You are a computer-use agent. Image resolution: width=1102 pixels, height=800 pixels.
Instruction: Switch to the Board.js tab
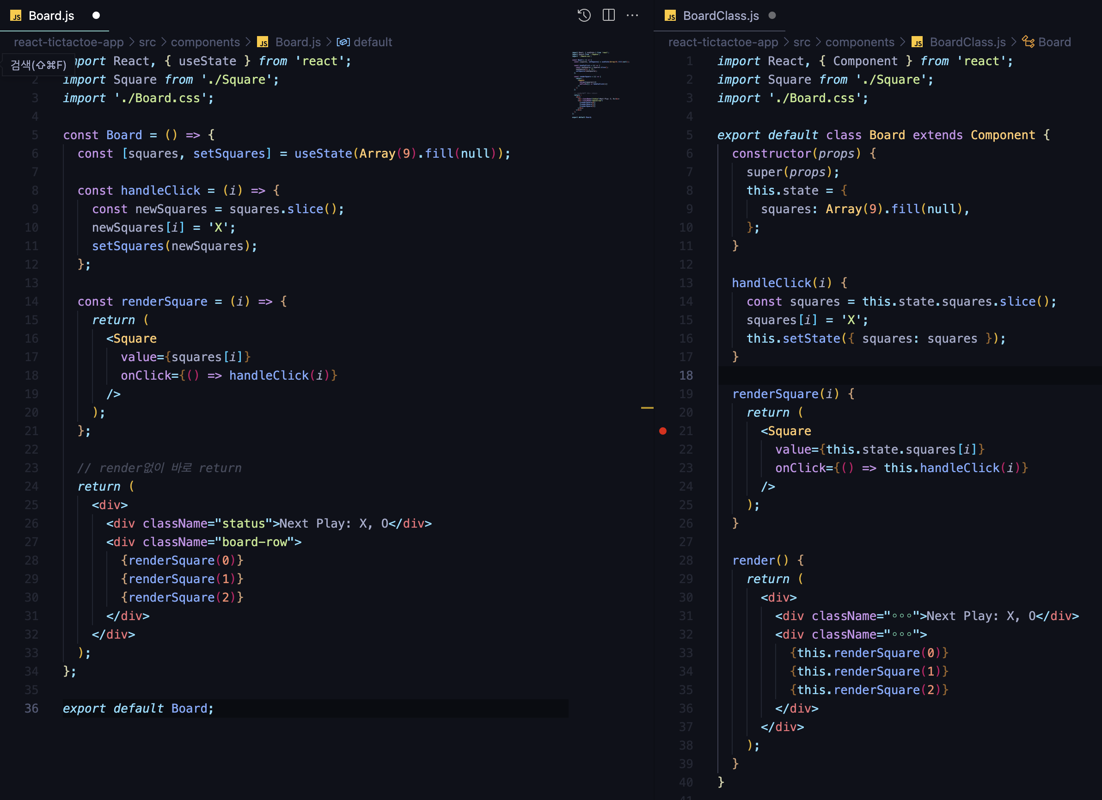pos(51,16)
